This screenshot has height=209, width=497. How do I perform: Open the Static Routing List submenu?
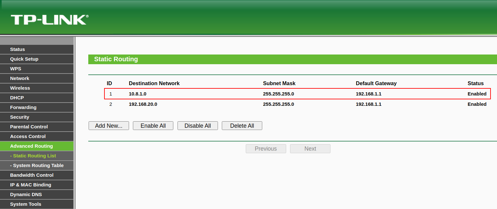tap(37, 156)
